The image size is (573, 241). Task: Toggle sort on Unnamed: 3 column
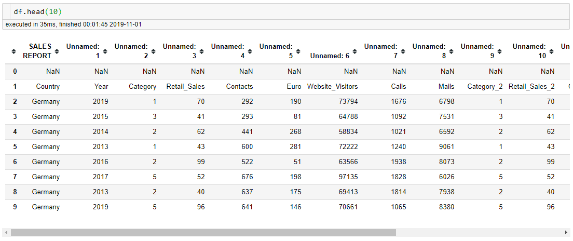[202, 51]
